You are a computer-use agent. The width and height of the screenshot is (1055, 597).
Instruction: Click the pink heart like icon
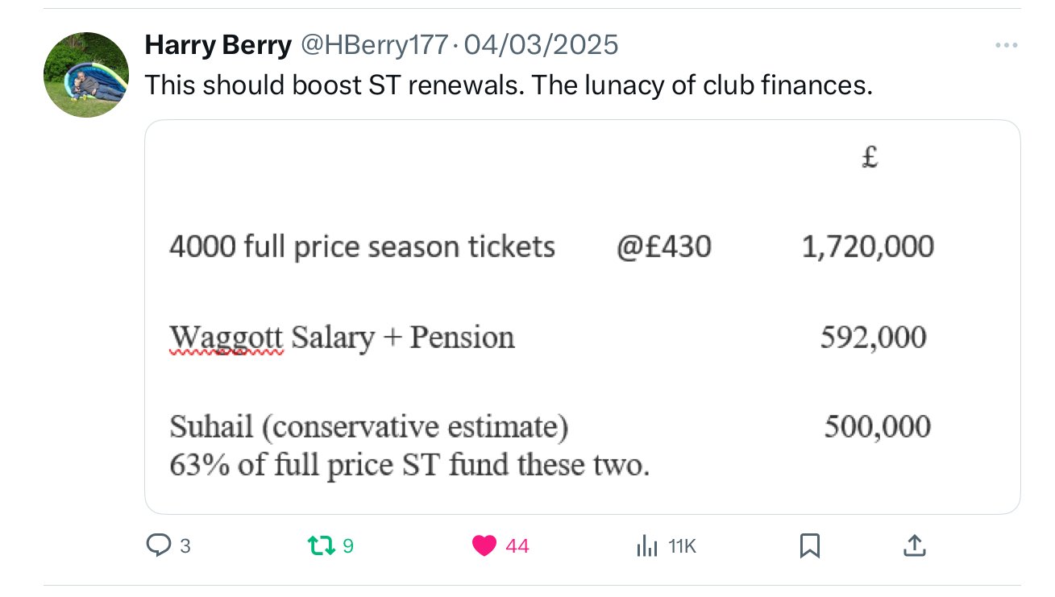pyautogui.click(x=484, y=546)
